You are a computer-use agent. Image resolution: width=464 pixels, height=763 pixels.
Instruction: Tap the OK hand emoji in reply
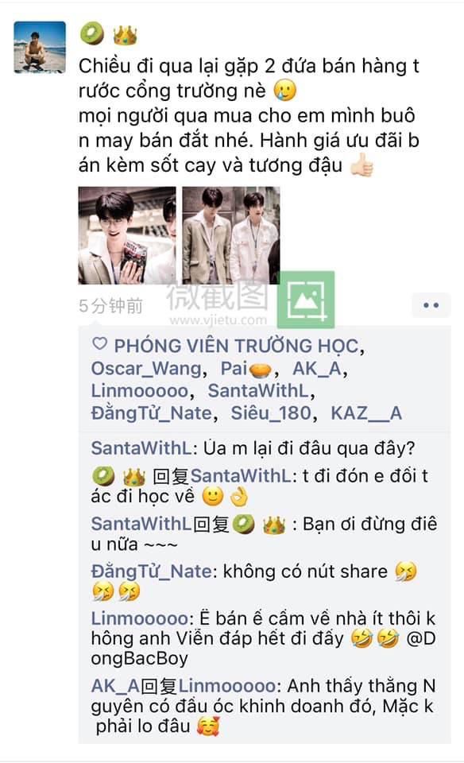239,497
